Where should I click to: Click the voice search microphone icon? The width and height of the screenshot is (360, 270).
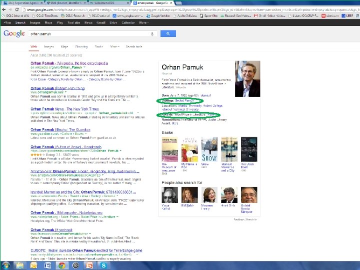point(152,34)
